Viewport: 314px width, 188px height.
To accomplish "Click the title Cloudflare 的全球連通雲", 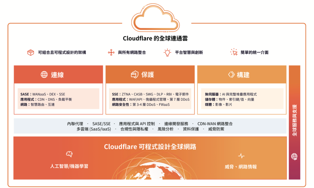I will click(x=155, y=38).
